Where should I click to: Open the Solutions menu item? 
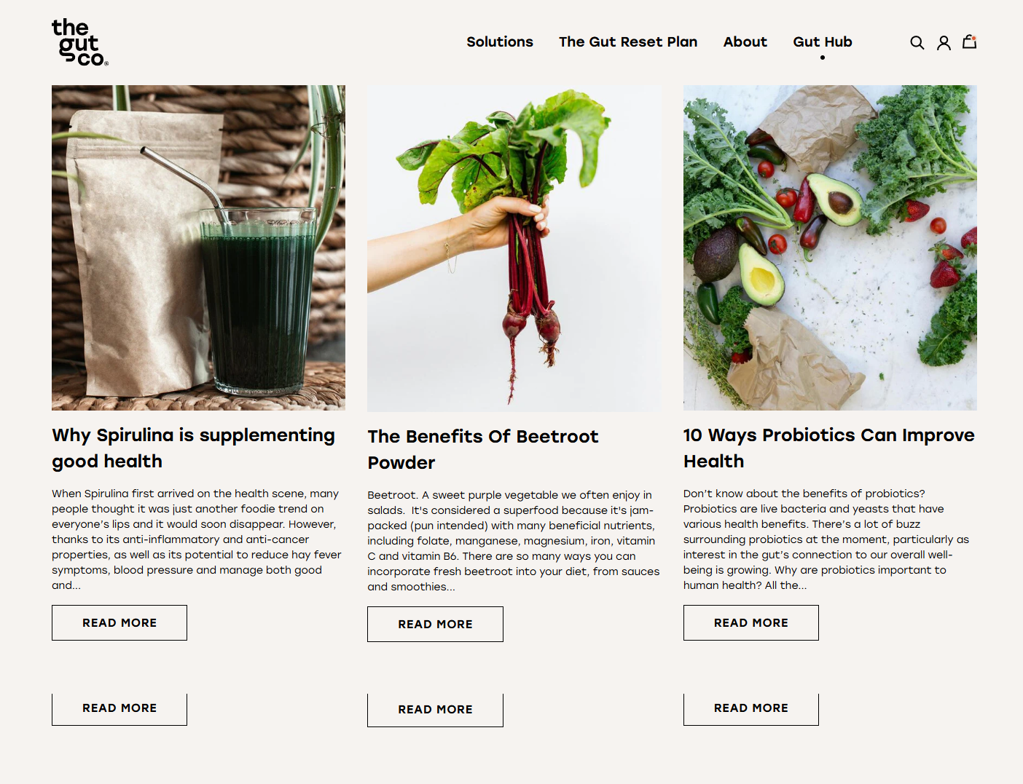click(500, 42)
